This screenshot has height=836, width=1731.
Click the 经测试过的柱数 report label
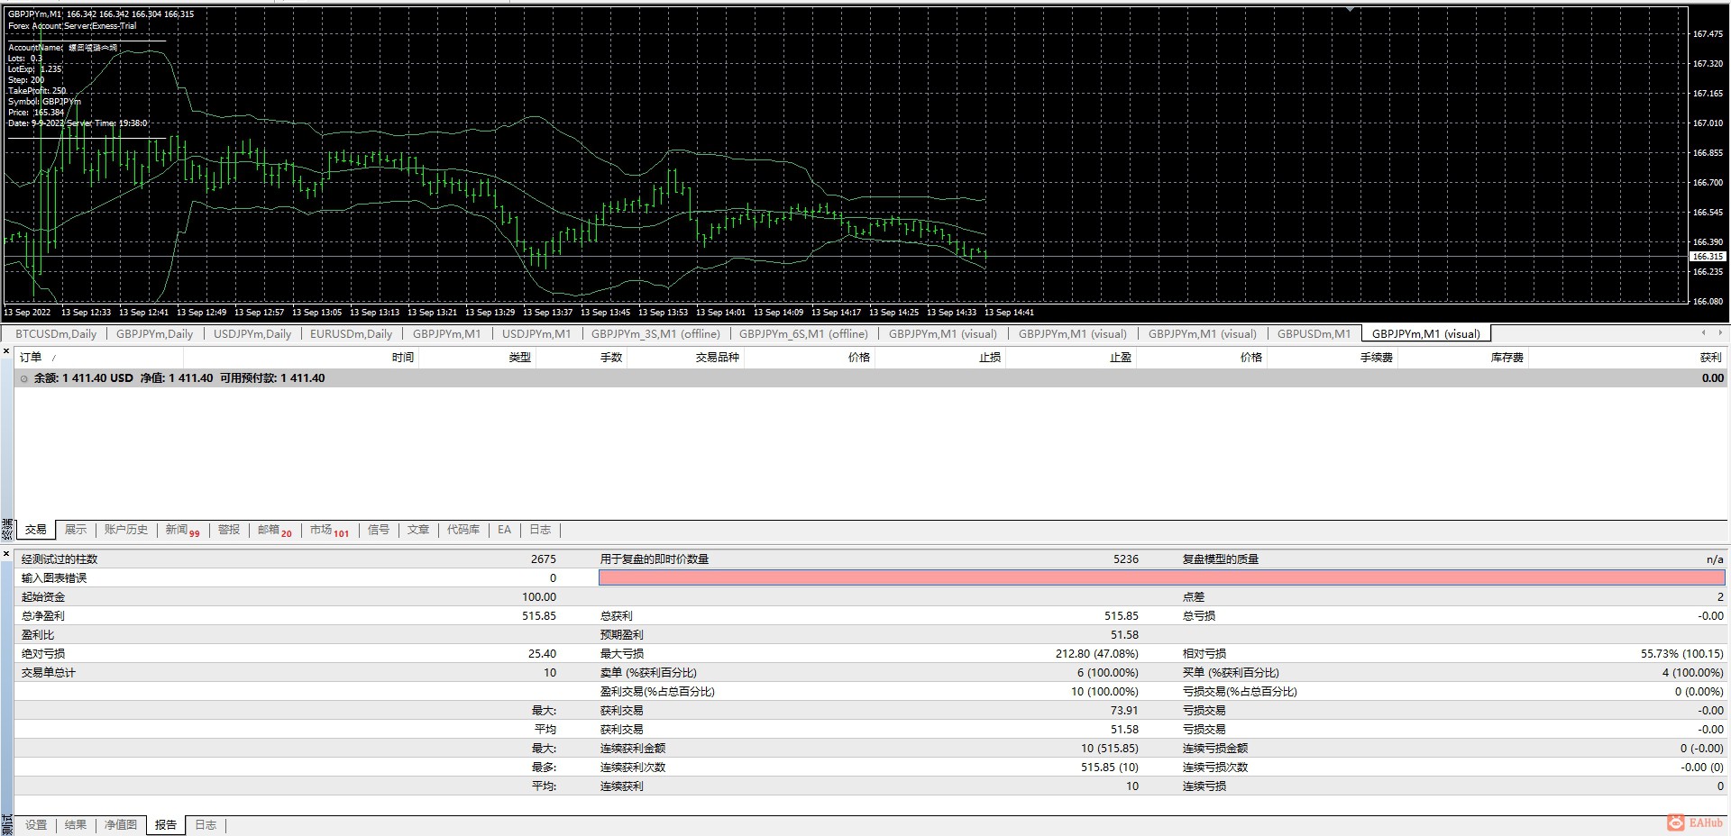(60, 559)
